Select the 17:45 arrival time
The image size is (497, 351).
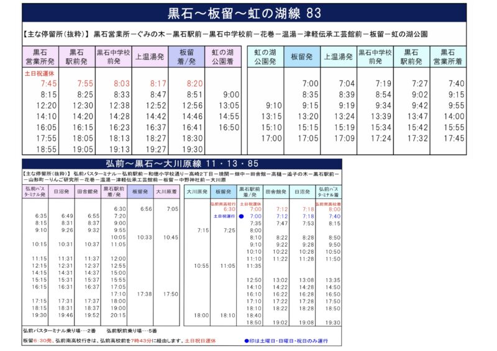(454, 138)
